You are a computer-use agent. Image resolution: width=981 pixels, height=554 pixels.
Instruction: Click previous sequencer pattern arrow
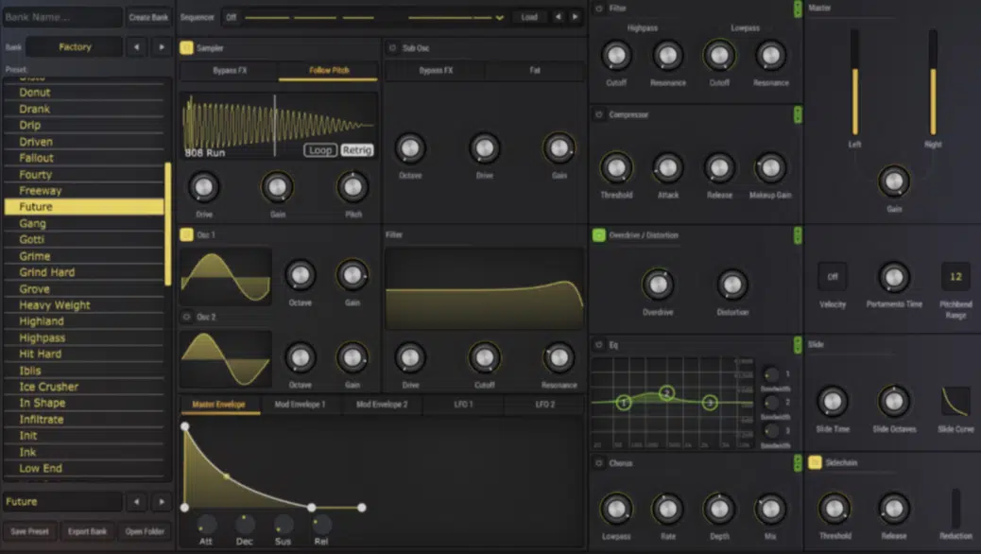coord(558,17)
